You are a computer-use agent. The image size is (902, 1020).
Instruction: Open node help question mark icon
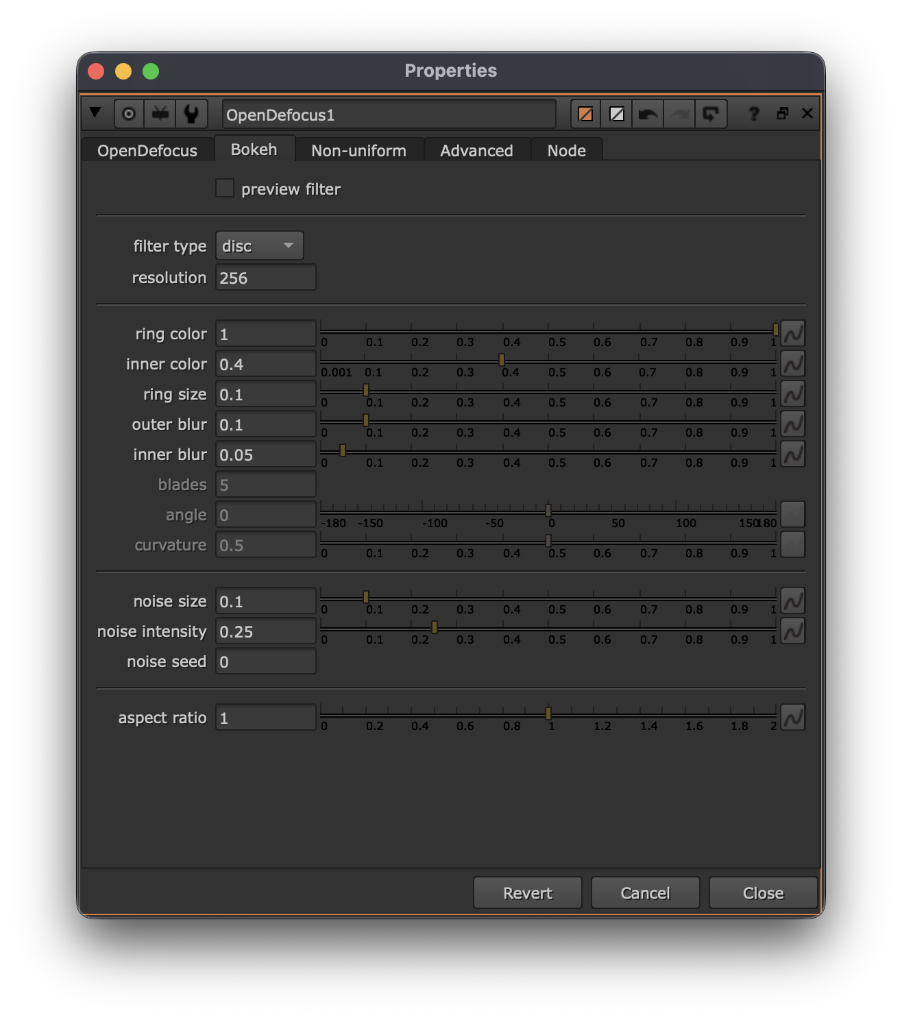point(754,114)
